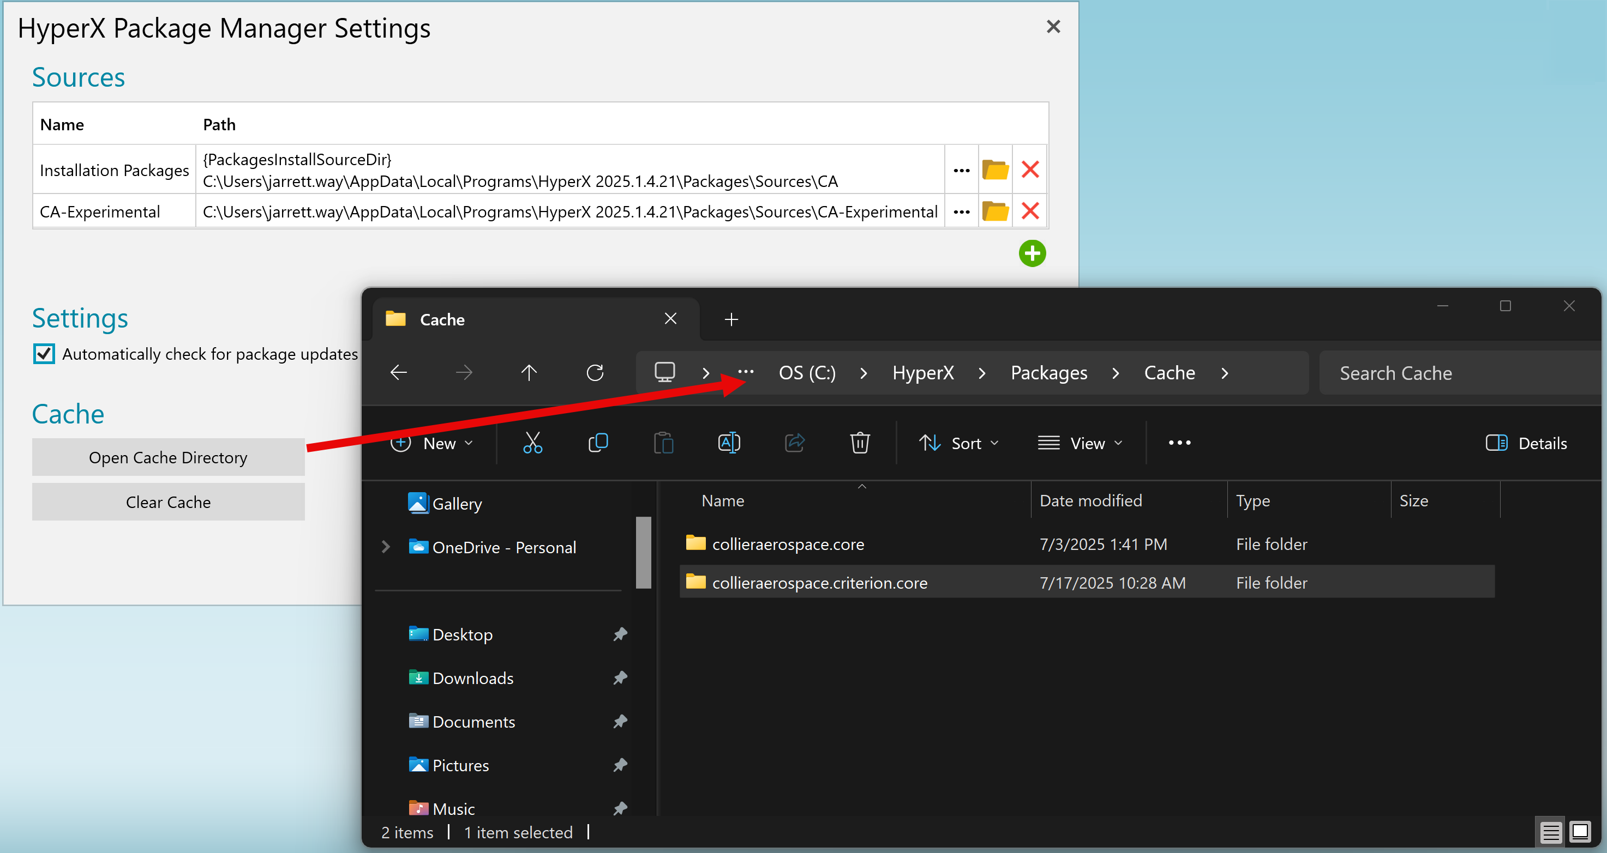Click the Cache breadcrumb segment

[1169, 373]
